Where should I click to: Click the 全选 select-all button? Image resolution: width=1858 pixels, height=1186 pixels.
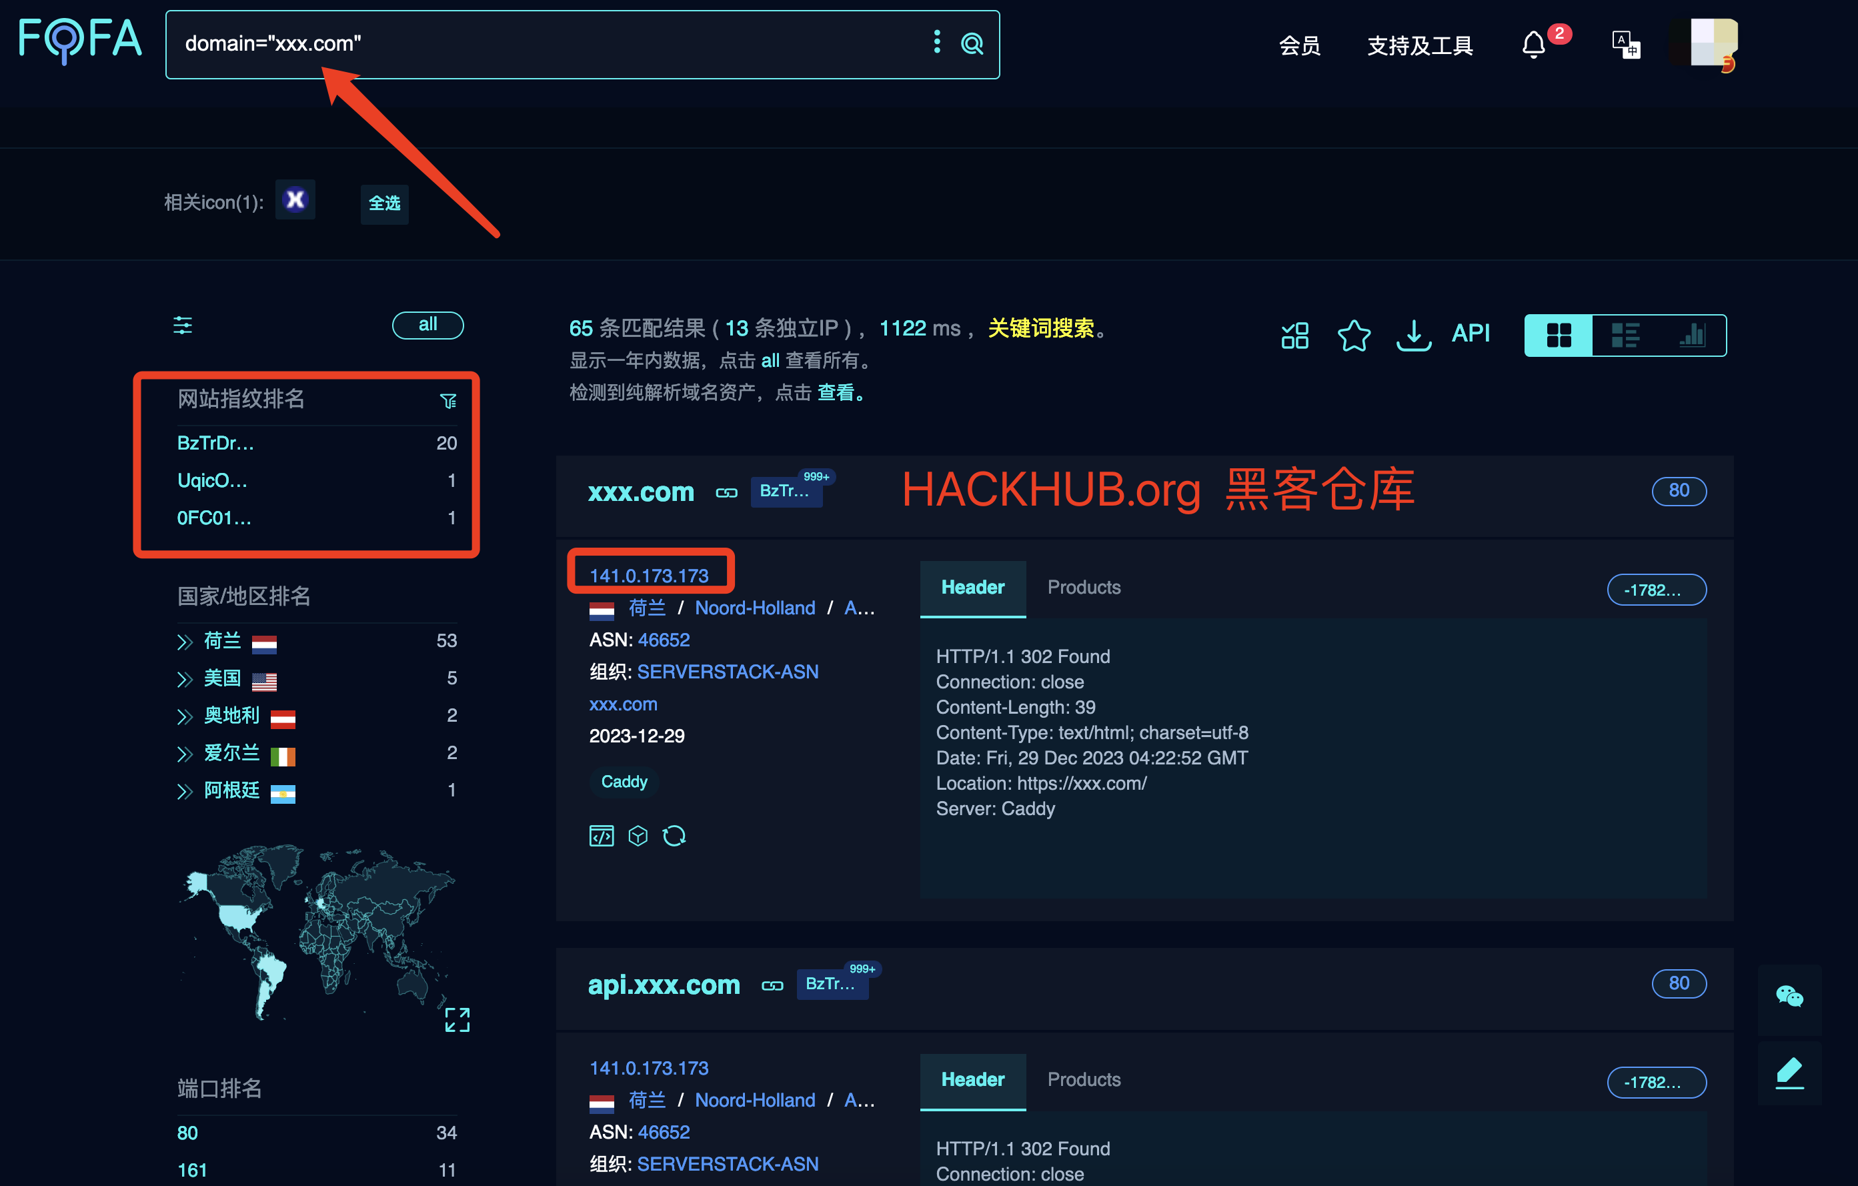384,203
